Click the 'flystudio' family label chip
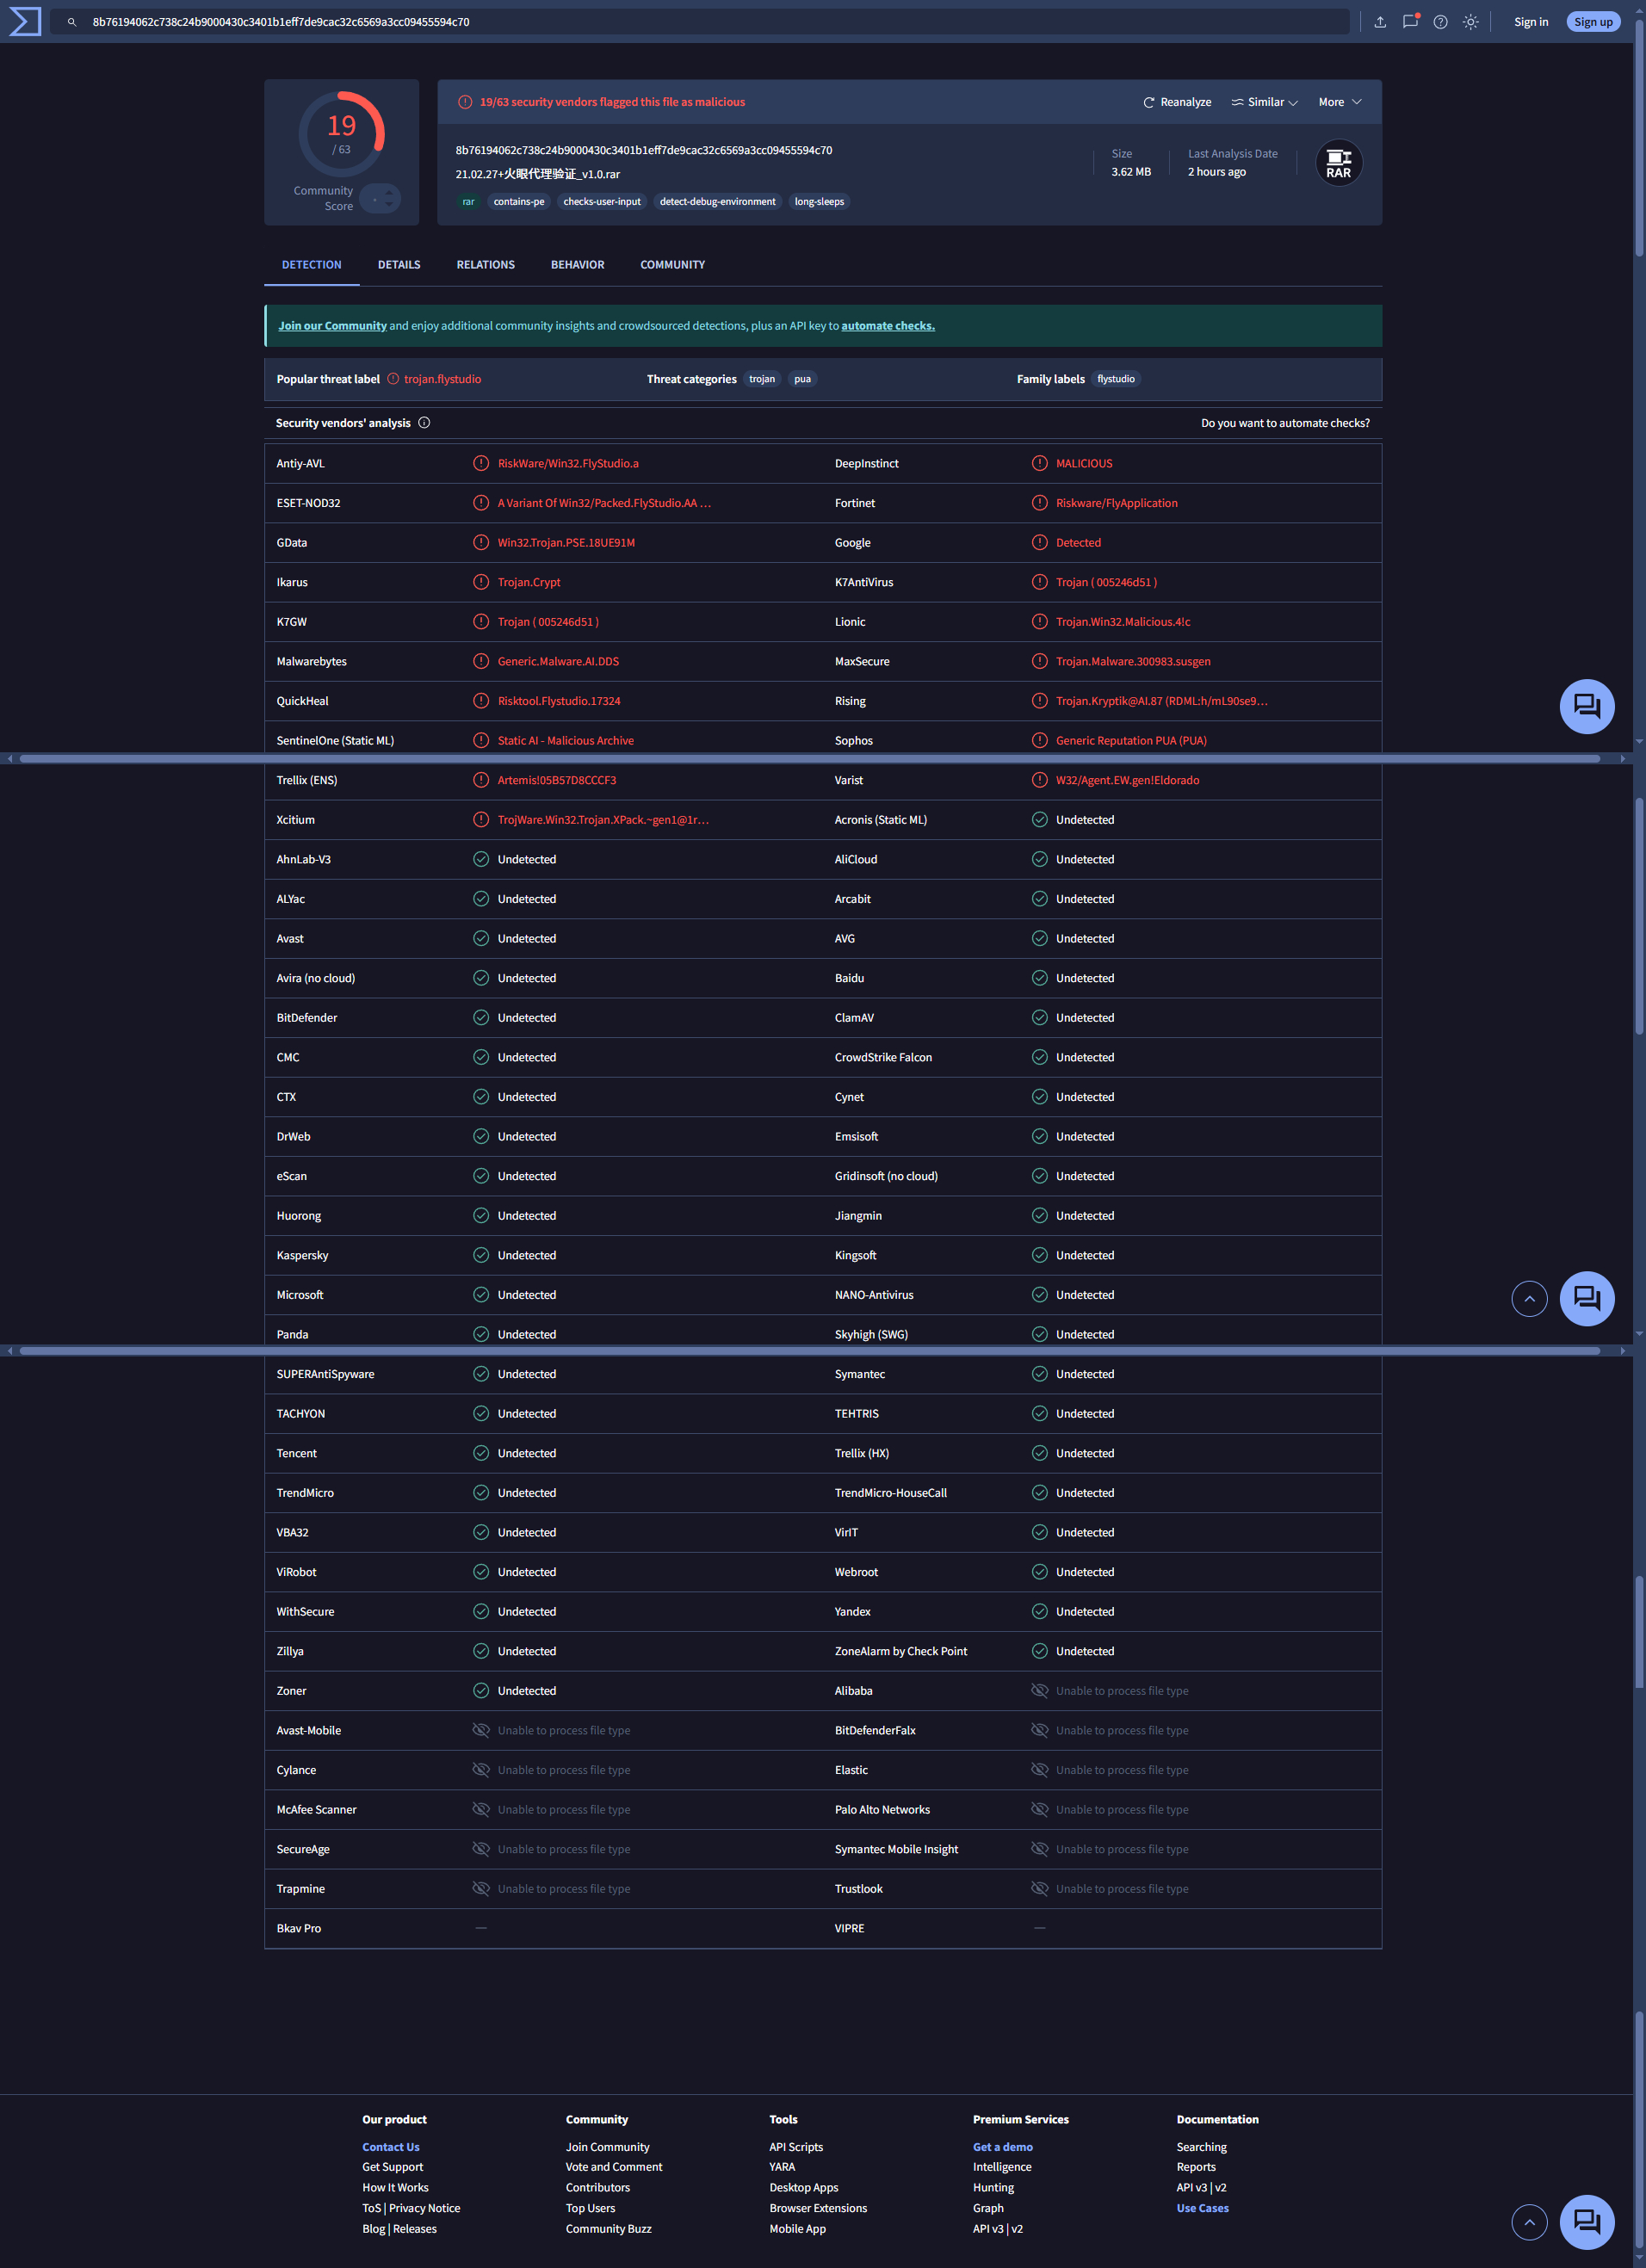 (1116, 379)
